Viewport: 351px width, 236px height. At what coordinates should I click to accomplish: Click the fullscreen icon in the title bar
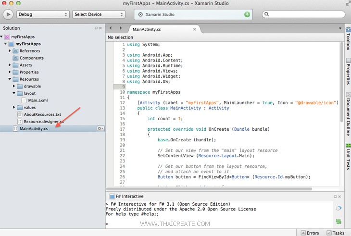(x=348, y=3)
